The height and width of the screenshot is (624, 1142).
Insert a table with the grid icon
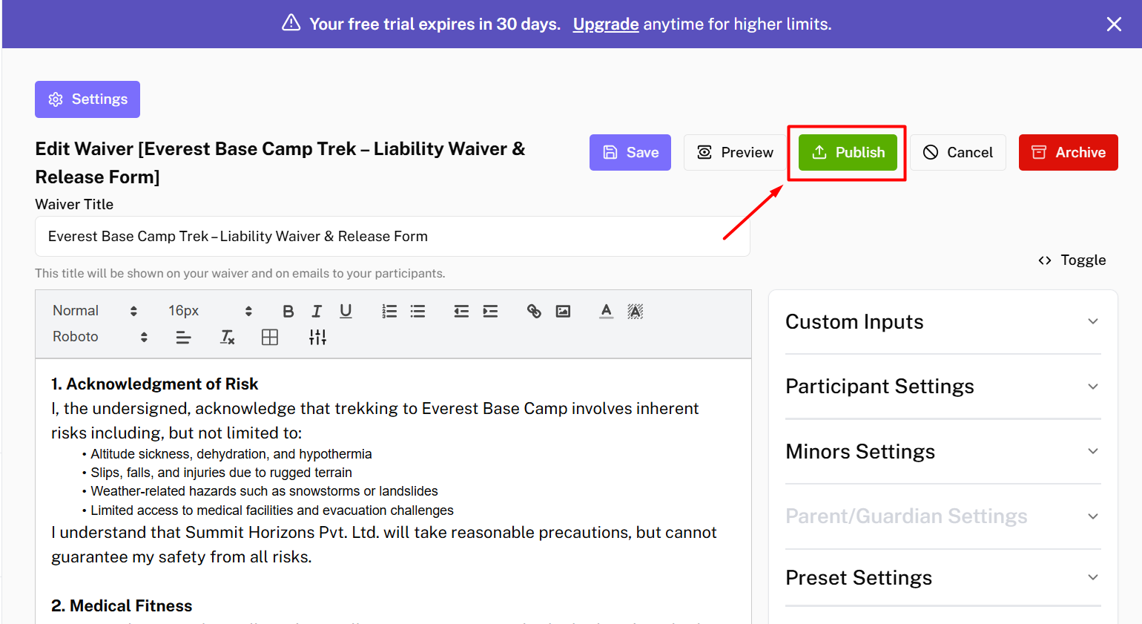pyautogui.click(x=270, y=338)
